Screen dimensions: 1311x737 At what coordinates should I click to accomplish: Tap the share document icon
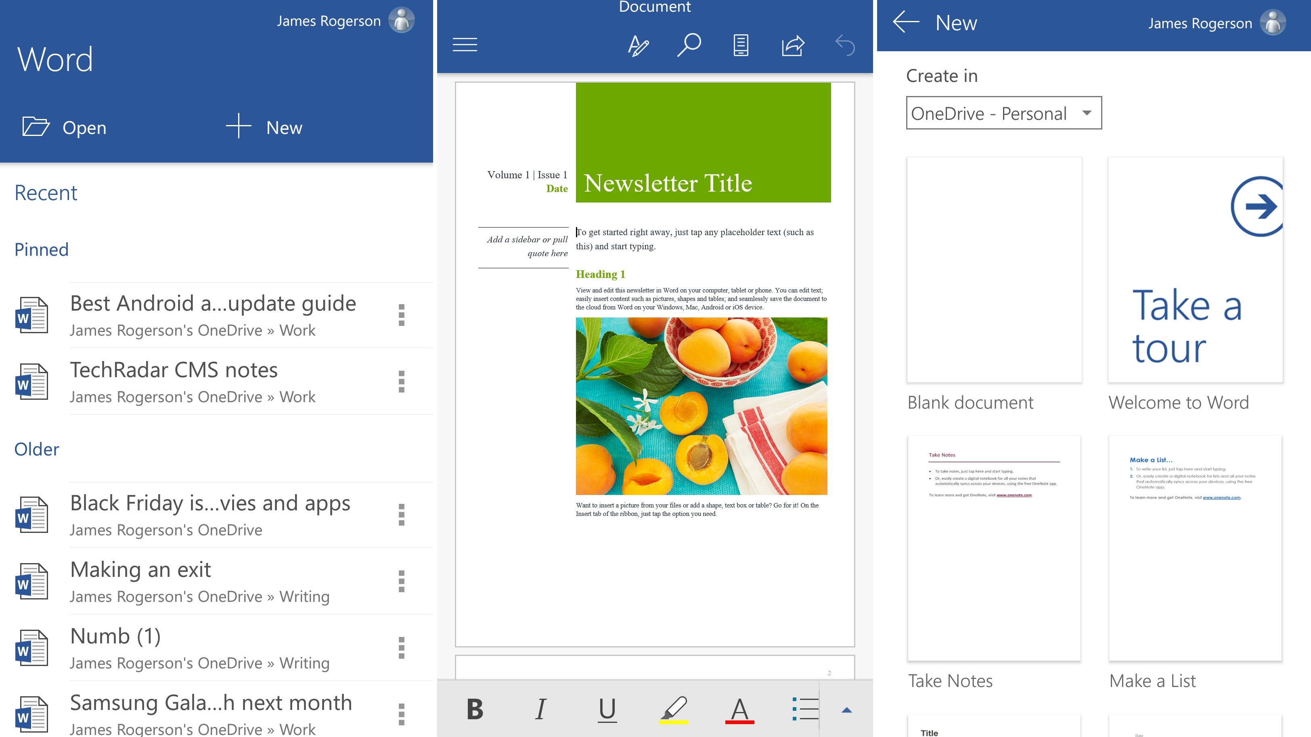792,46
